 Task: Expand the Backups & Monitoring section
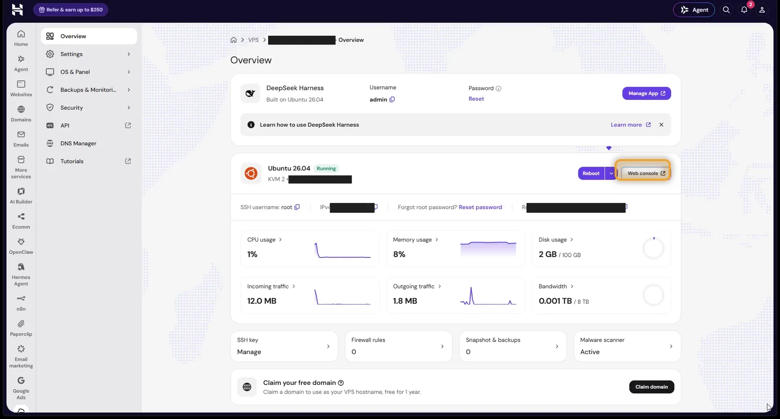coord(89,90)
